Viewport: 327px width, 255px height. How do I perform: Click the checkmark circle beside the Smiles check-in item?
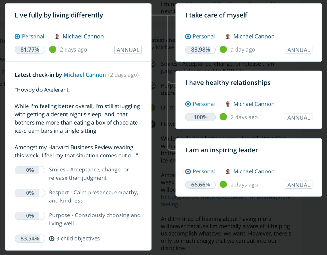tap(152, 64)
